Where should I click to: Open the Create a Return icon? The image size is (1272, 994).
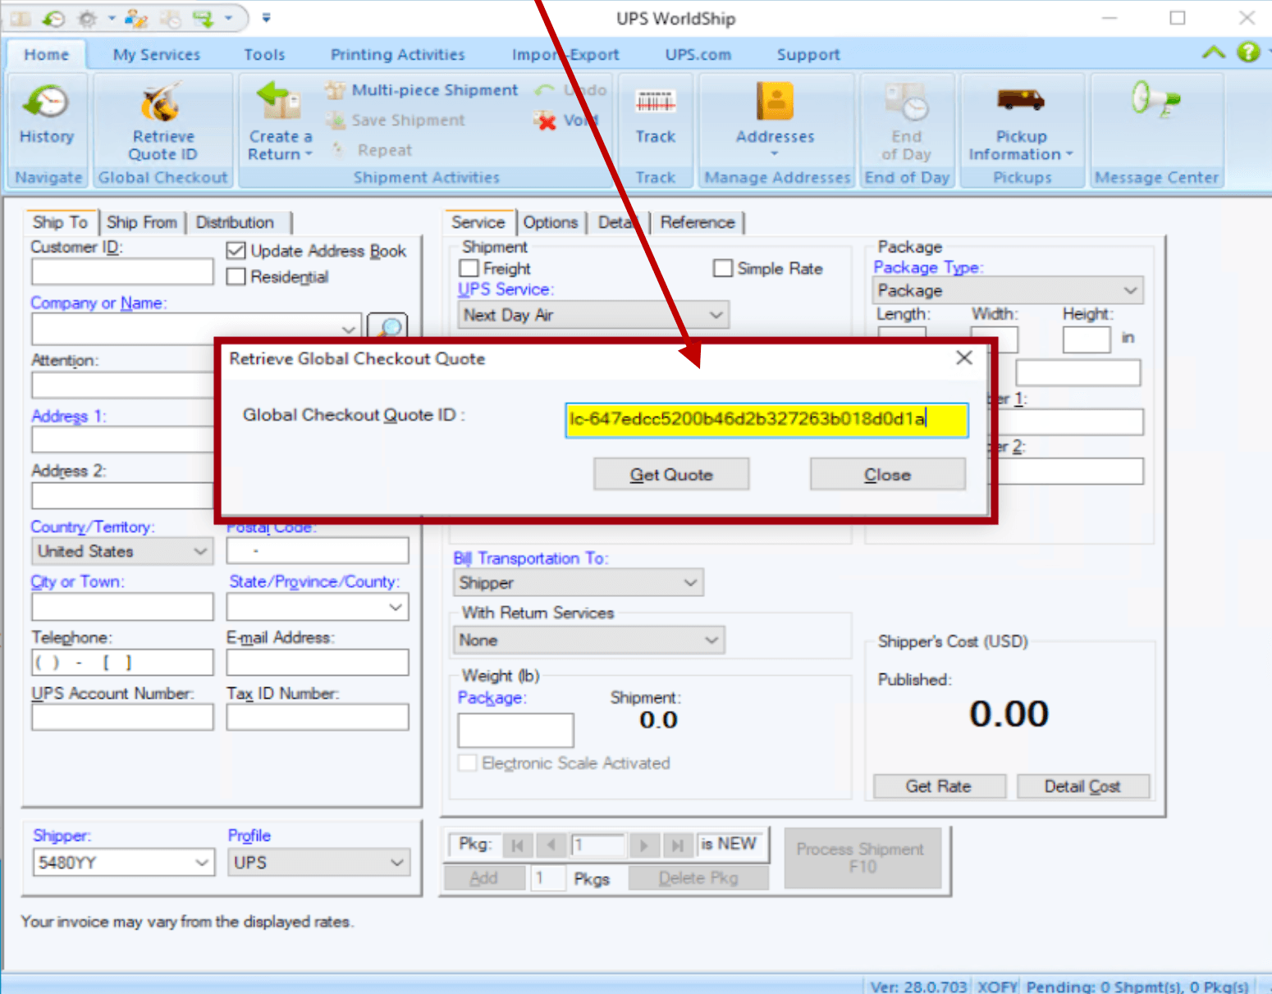click(279, 102)
